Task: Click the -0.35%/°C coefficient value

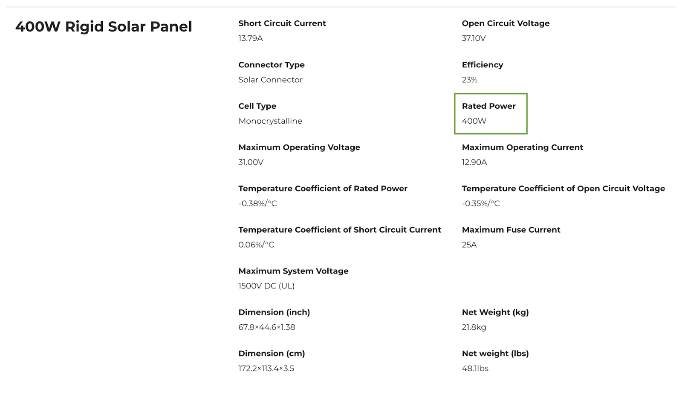Action: [x=480, y=204]
